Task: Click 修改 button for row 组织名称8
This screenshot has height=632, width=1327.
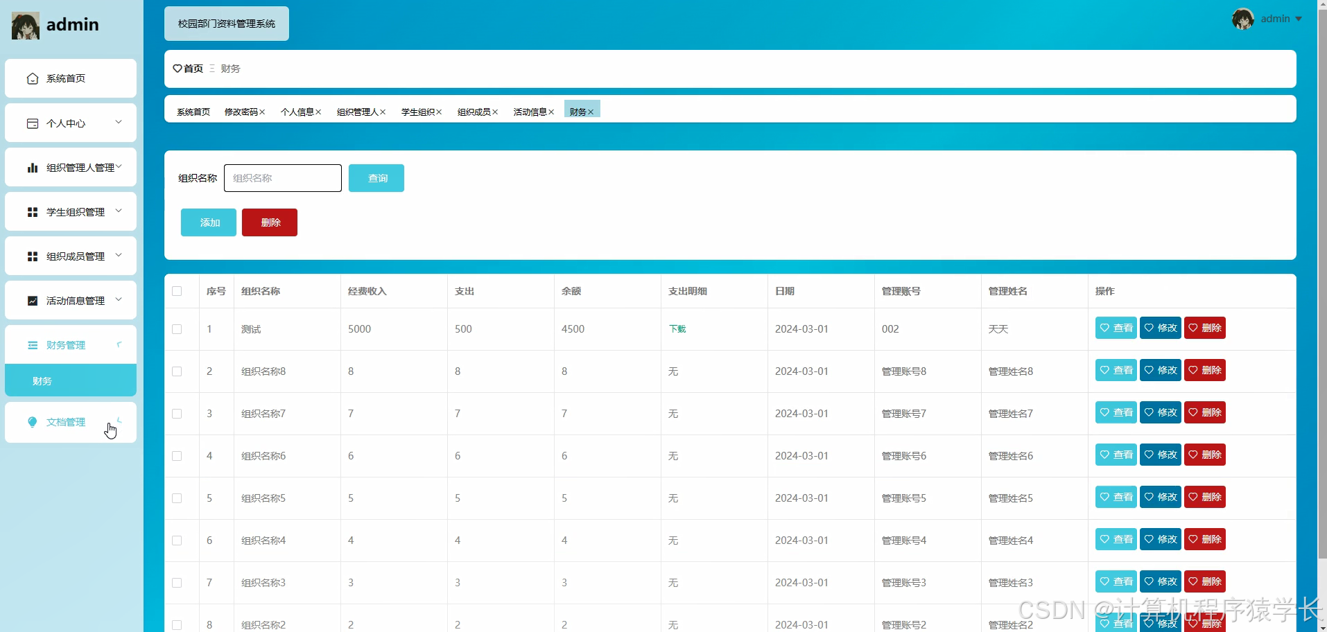Action: point(1161,370)
